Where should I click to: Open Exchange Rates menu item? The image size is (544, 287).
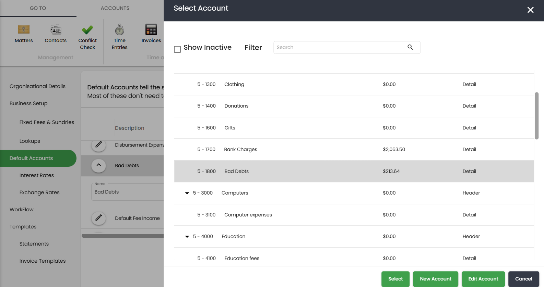[x=39, y=192]
